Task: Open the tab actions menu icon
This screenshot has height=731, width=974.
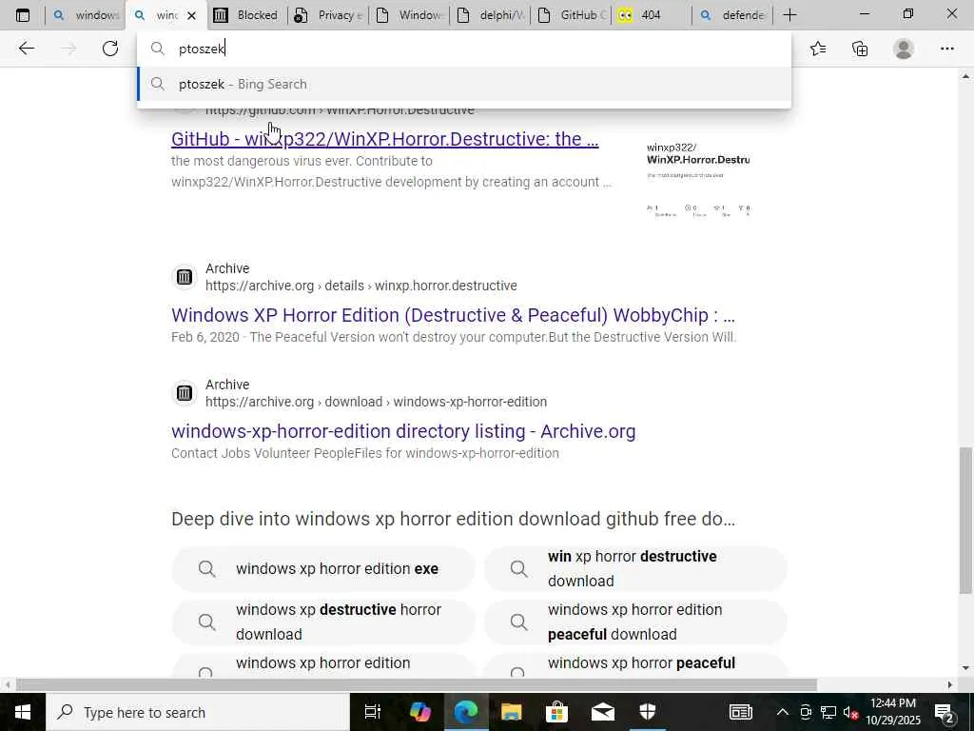Action: pos(23,15)
